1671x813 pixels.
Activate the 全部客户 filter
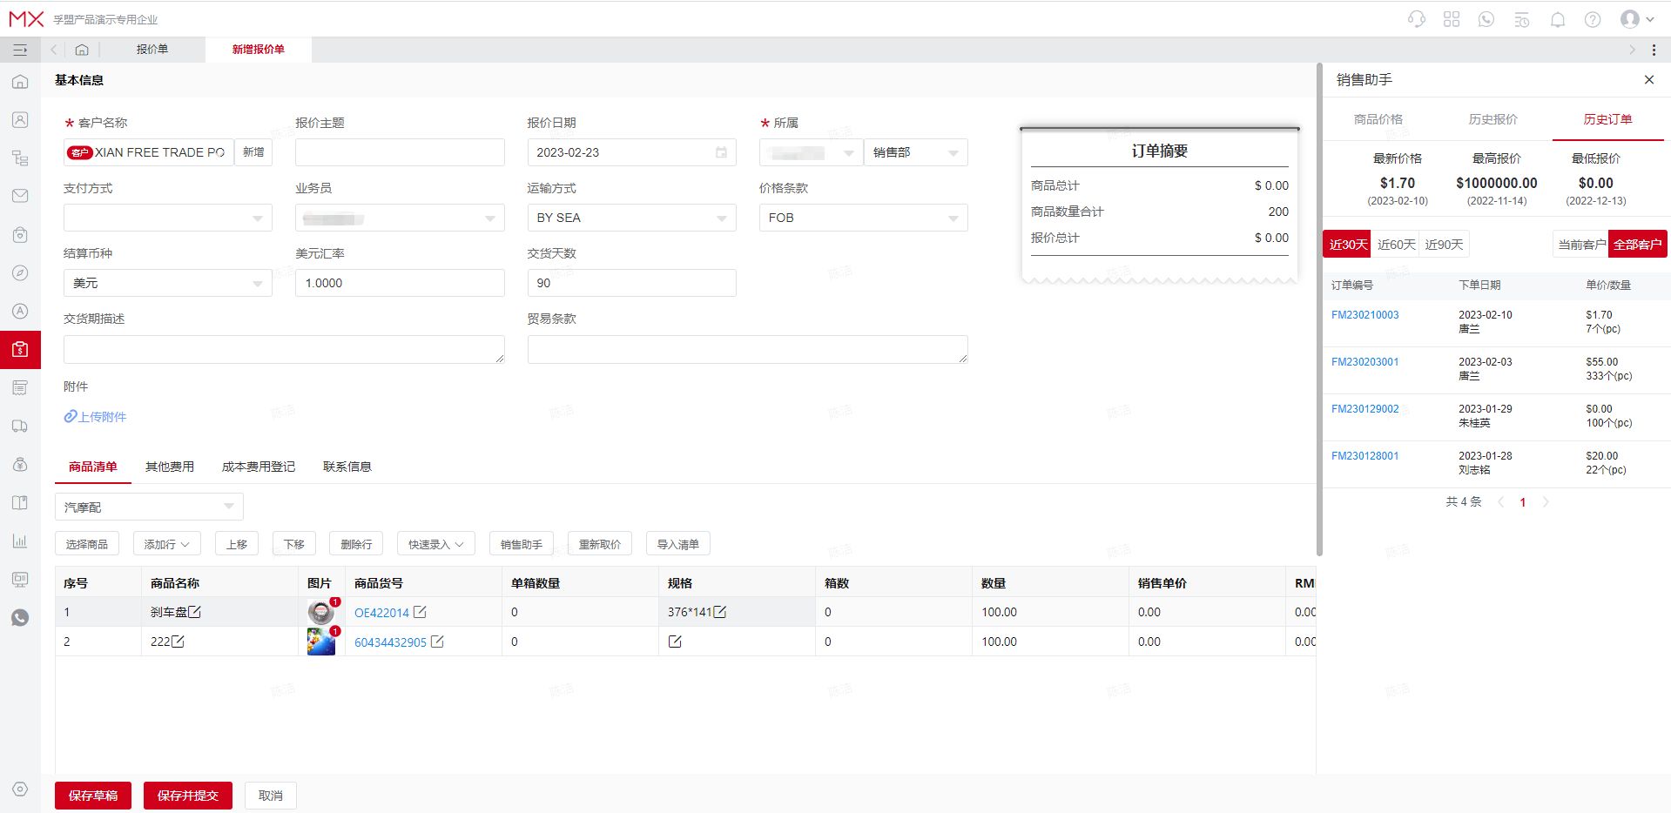(1638, 244)
